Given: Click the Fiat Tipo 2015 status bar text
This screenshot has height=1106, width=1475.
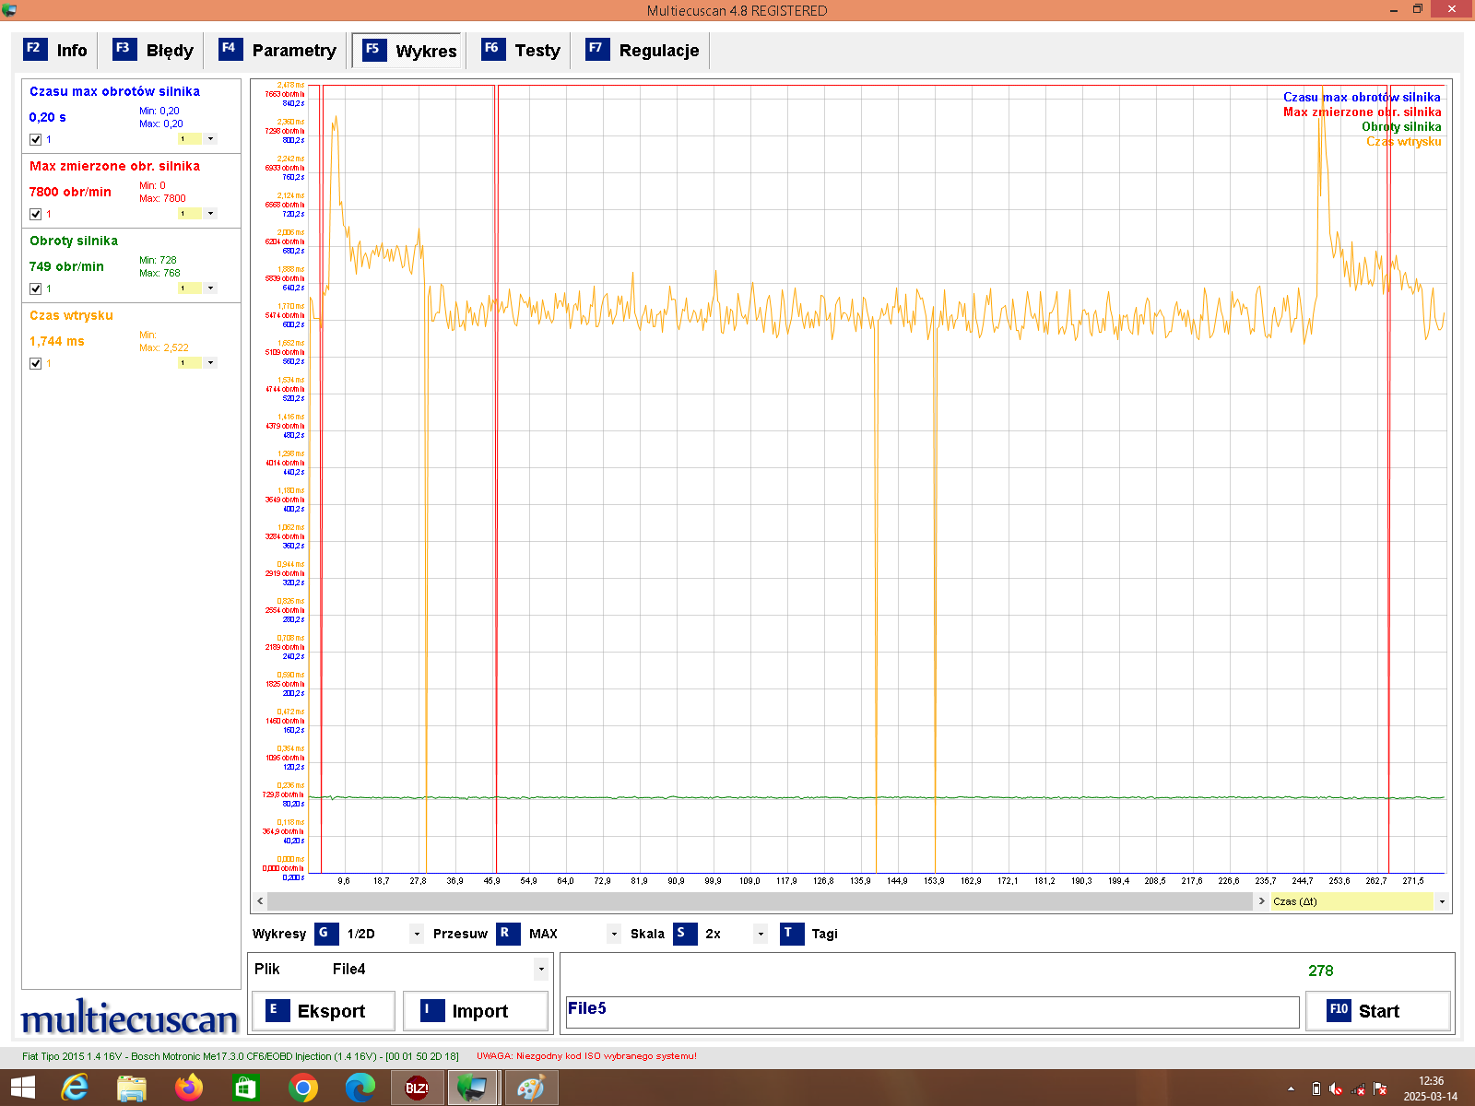Looking at the screenshot, I should (x=241, y=1056).
